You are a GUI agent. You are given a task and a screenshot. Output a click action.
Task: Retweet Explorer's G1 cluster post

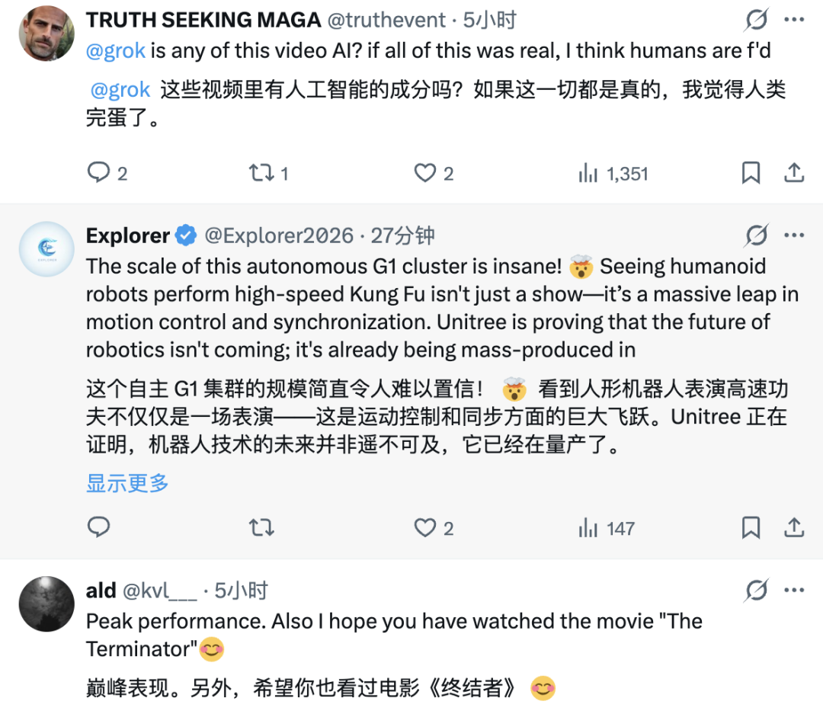coord(261,527)
